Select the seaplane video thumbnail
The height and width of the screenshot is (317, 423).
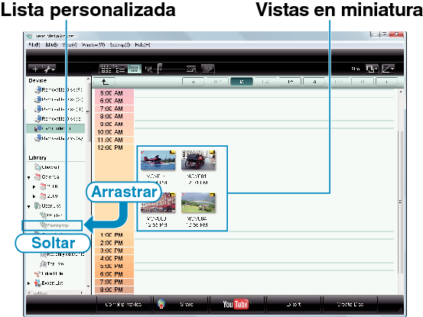click(x=158, y=160)
